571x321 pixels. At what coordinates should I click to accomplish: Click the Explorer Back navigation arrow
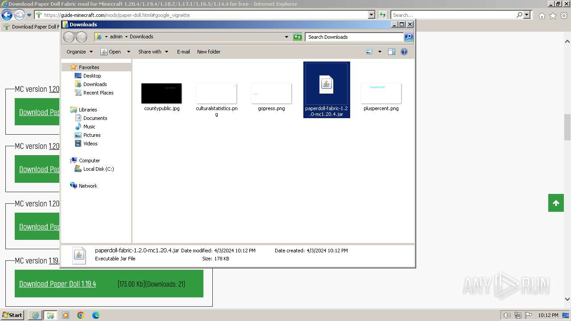[69, 37]
